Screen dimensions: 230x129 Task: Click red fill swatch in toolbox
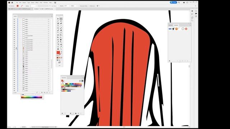tap(58, 53)
